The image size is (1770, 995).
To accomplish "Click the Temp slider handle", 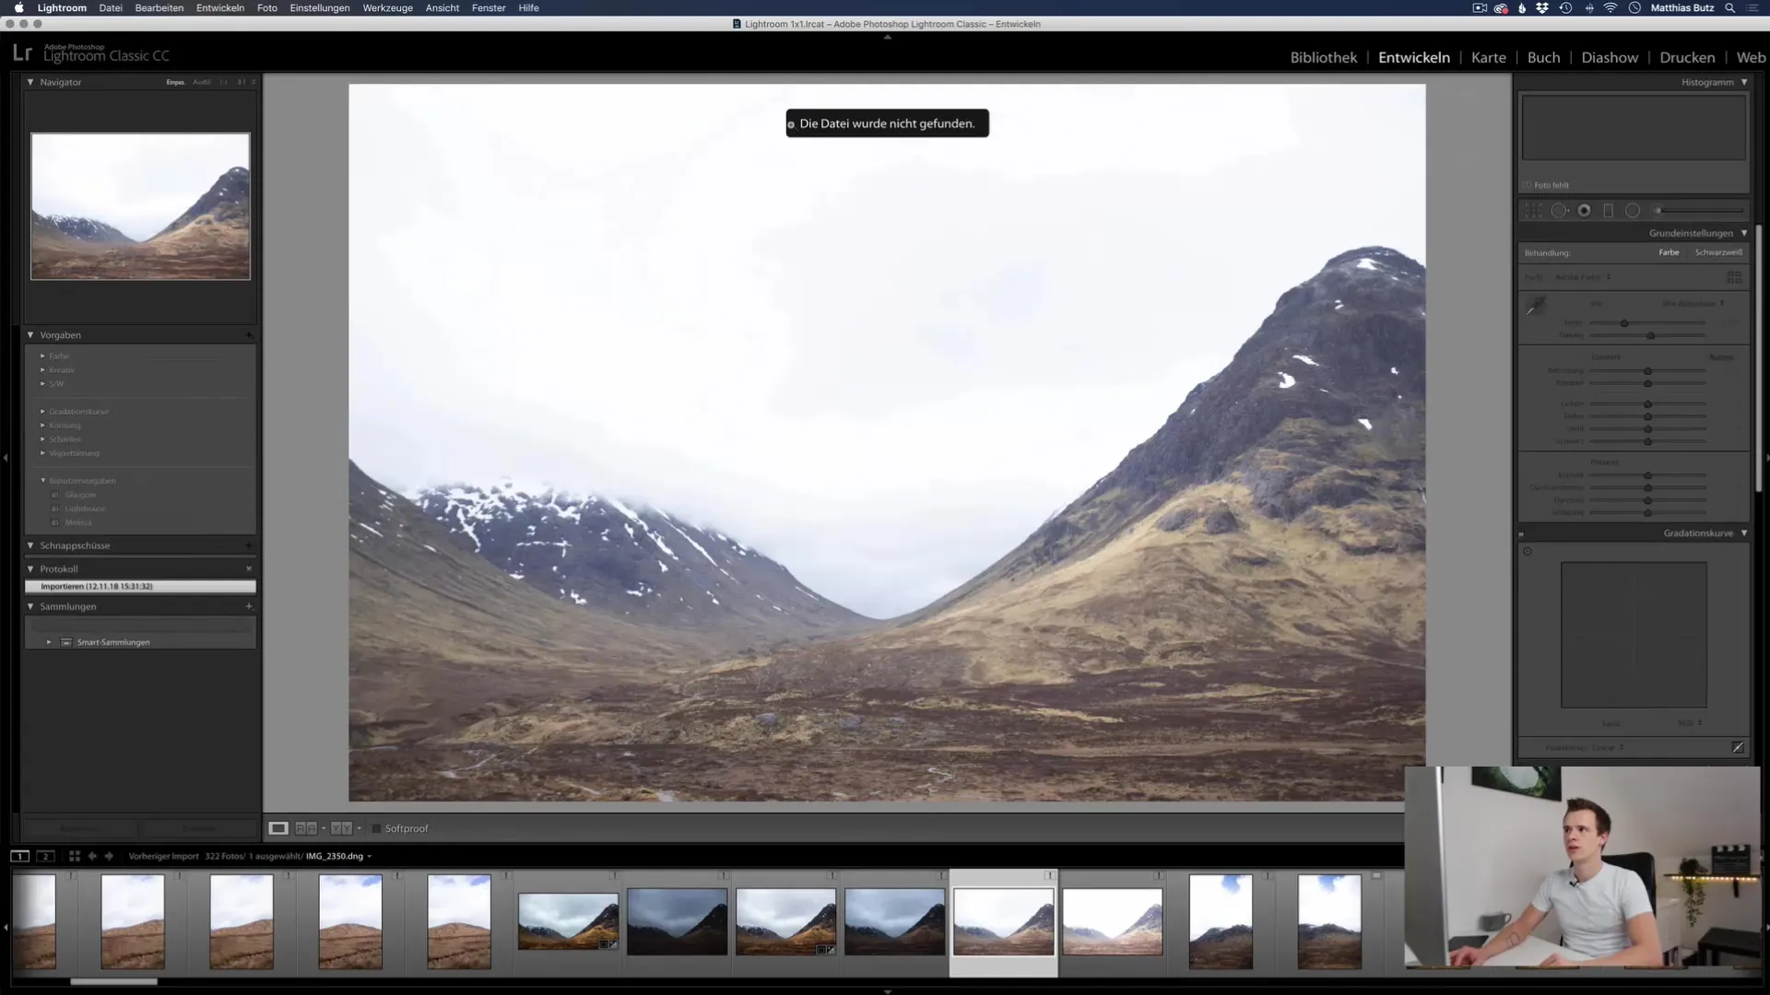I will tap(1624, 323).
